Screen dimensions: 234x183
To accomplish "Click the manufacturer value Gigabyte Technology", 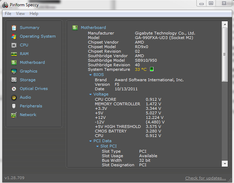I will click(165, 33).
